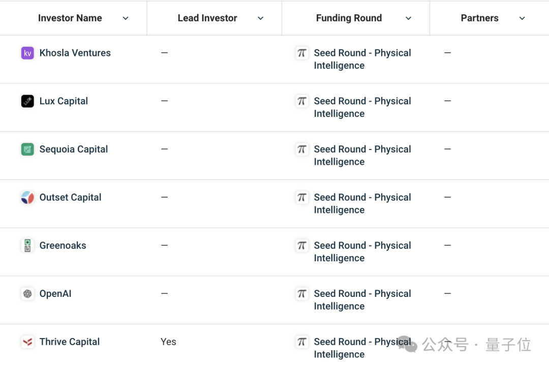Sort by the Investor Name header
The height and width of the screenshot is (367, 549).
tap(70, 18)
